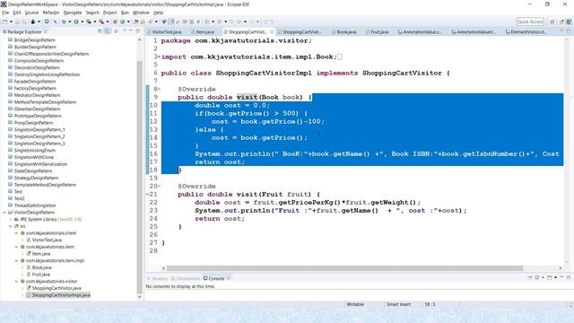Open the Window menu
The height and width of the screenshot is (323, 574).
(141, 13)
